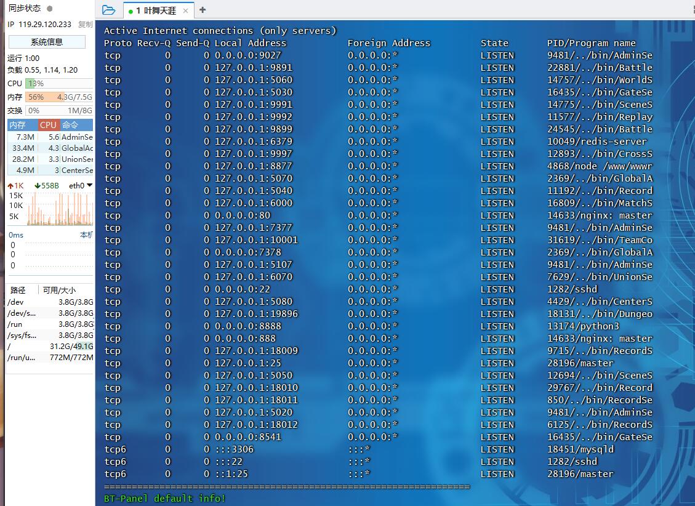This screenshot has height=506, width=695.
Task: Click the 负载 0.55, 1.14, 1.20 text
Action: pyautogui.click(x=42, y=70)
